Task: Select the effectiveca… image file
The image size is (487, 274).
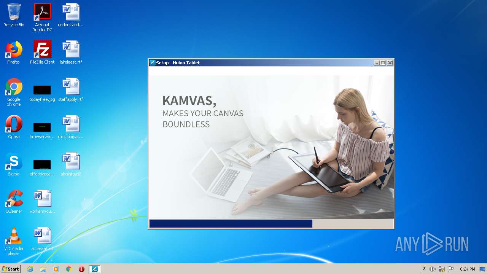Action: [x=42, y=167]
